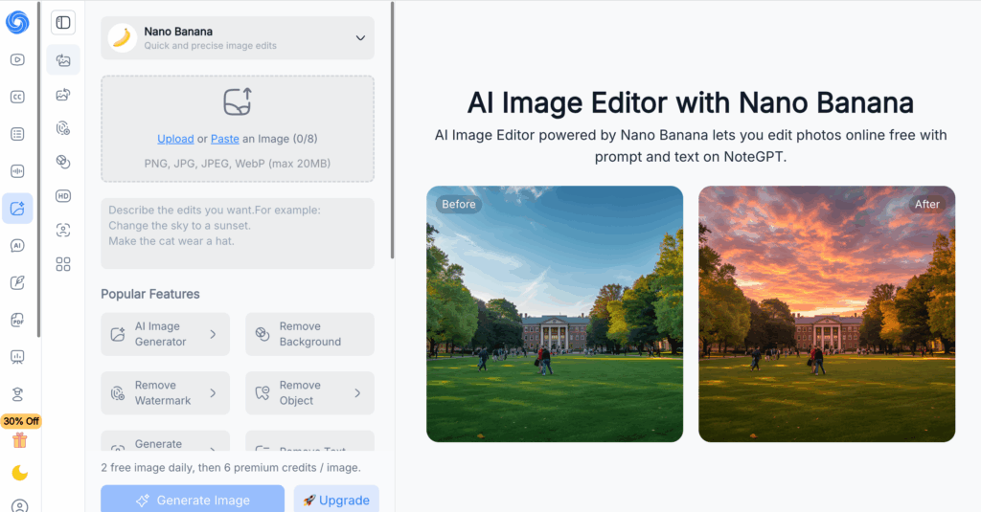Open the presentation tool in the sidebar
Viewport: 981px width, 512px height.
(17, 357)
